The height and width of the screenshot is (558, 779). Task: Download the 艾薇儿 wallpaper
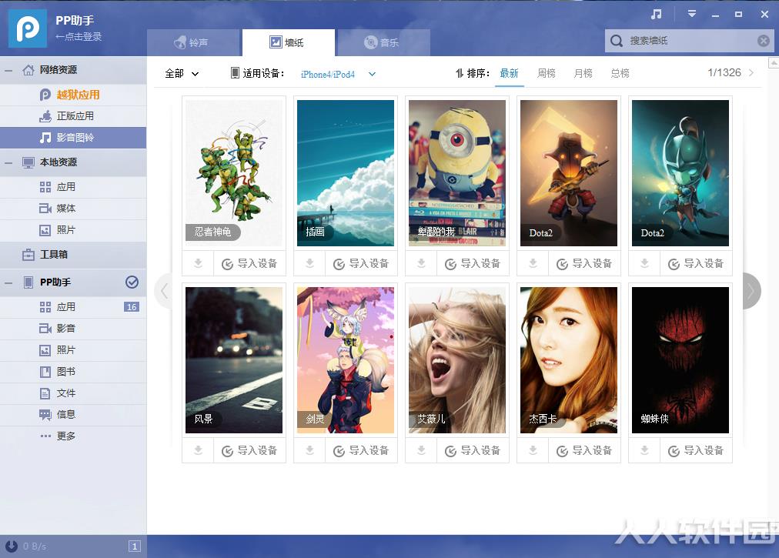click(421, 451)
